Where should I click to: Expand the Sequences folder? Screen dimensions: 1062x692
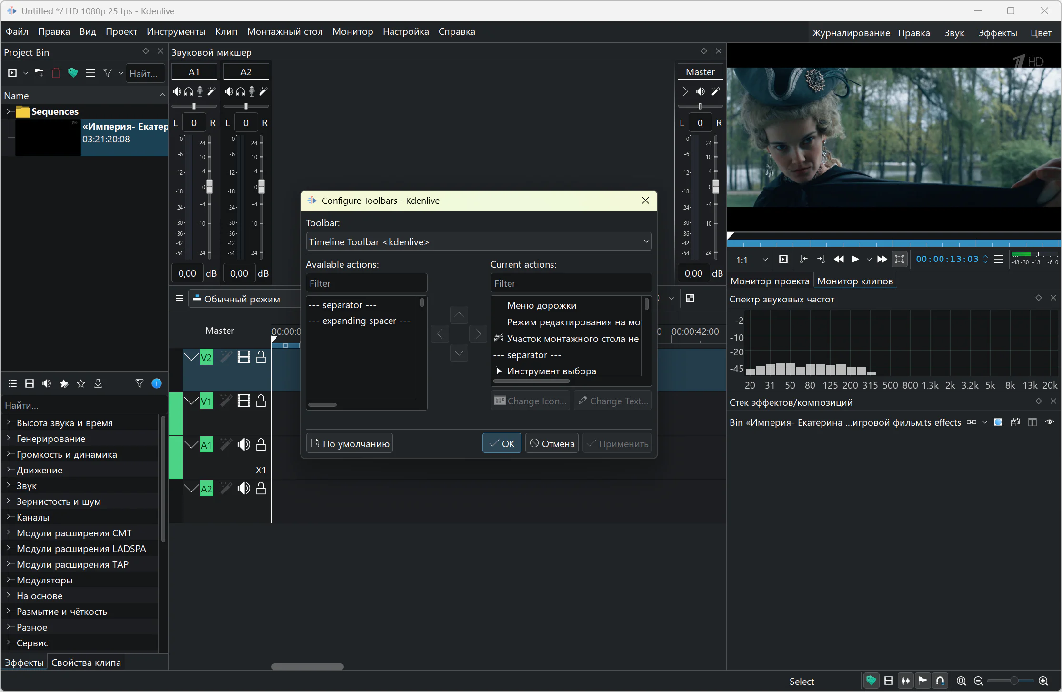(x=8, y=111)
